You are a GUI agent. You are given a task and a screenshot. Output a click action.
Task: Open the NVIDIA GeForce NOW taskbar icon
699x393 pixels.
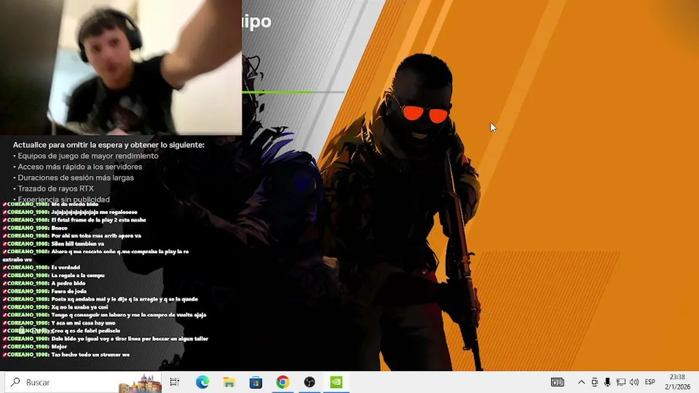pos(336,382)
